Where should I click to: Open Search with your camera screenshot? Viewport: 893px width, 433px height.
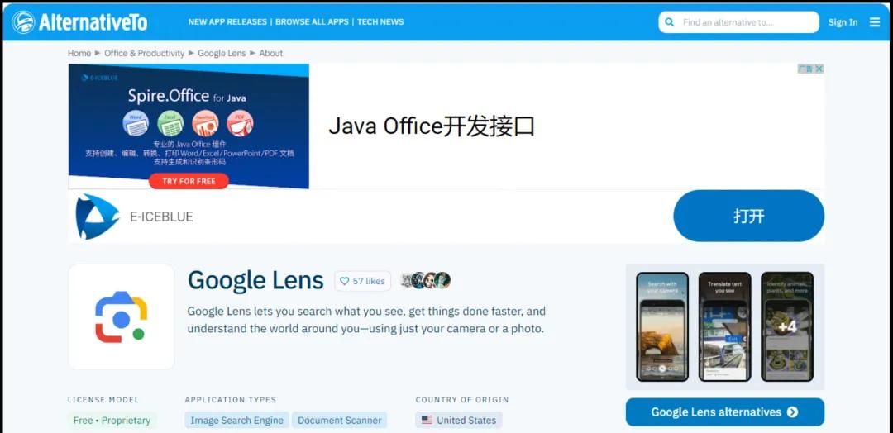pyautogui.click(x=662, y=327)
